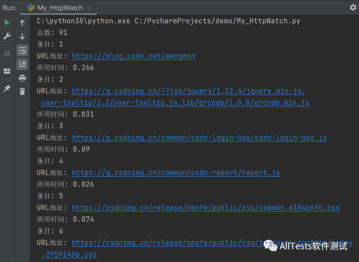This screenshot has width=359, height=262.
Task: Open the .2959146b.css link
Action: pyautogui.click(x=69, y=254)
